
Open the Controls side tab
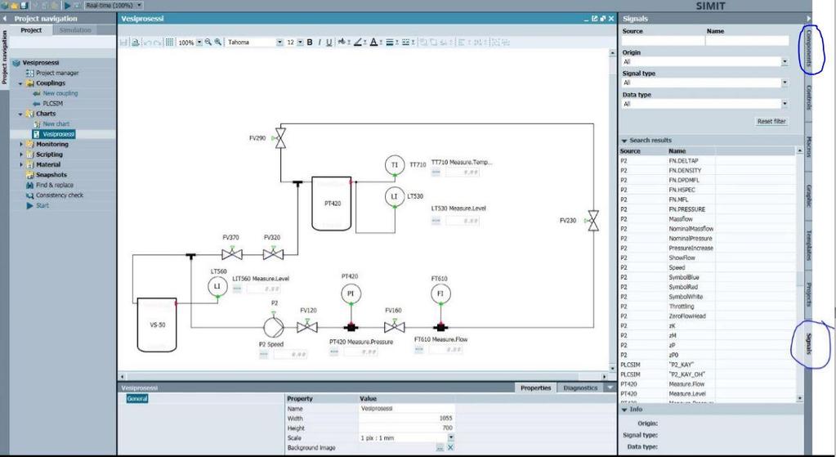point(808,97)
